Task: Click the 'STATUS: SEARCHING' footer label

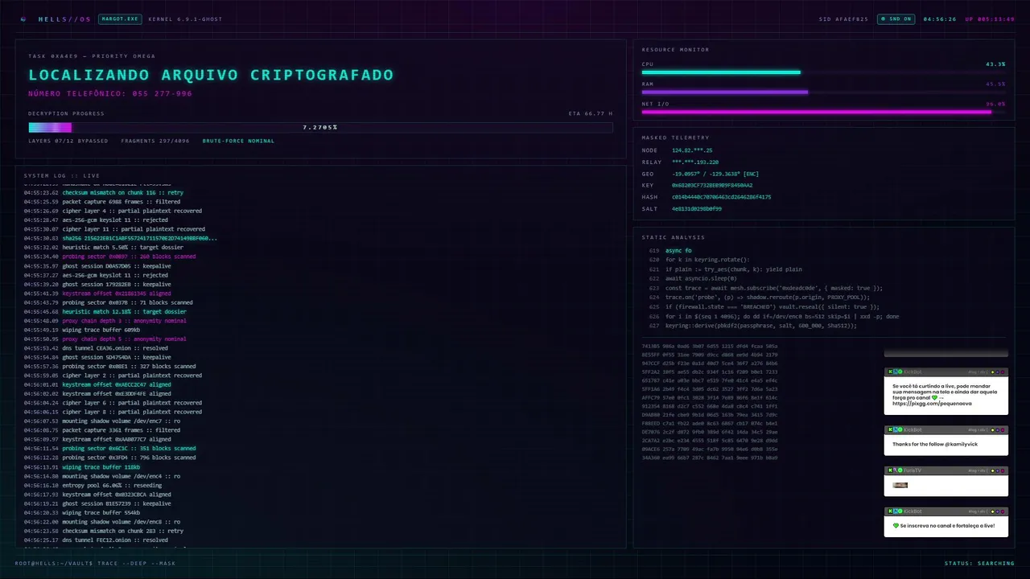Action: coord(979,564)
